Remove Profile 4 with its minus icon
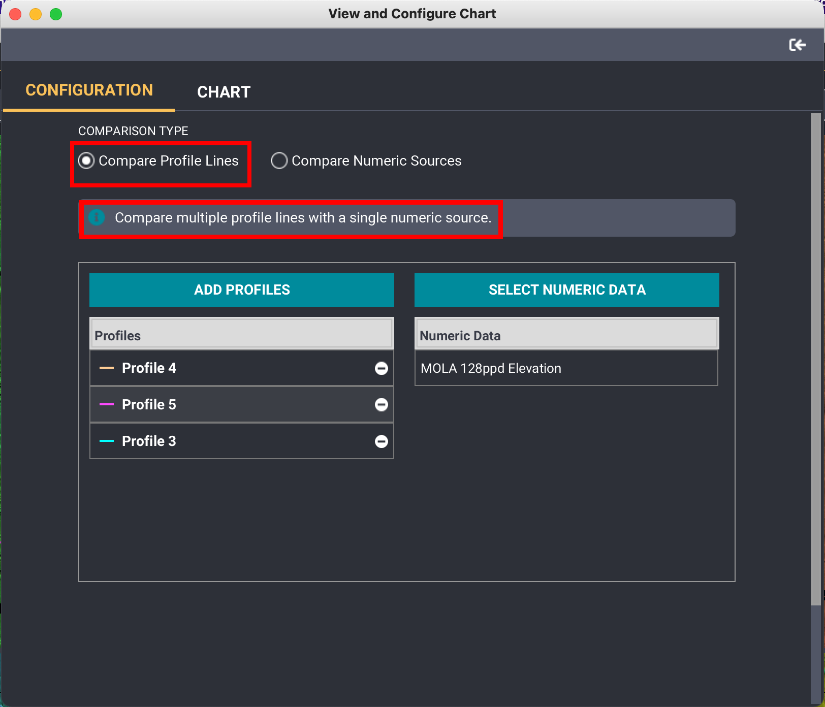The image size is (825, 707). 382,368
